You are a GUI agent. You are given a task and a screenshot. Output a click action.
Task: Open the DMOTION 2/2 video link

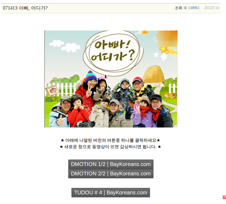pos(111,174)
